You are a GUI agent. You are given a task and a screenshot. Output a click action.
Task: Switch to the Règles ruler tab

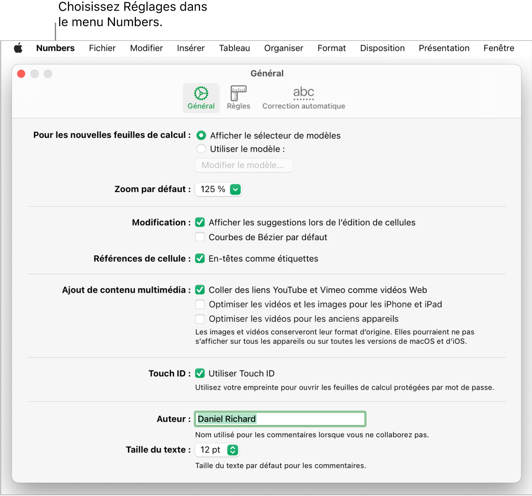(x=238, y=98)
